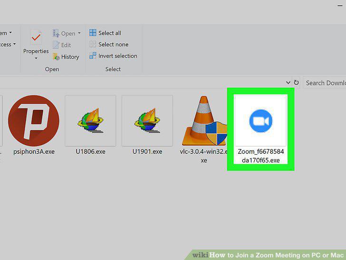Focus the Search Downloads field
Viewport: 346px width, 260px height.
(324, 83)
